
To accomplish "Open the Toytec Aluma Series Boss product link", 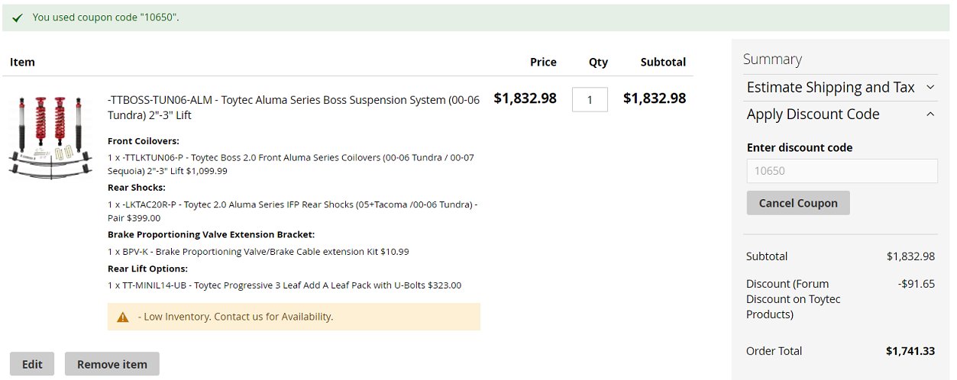I will [294, 108].
